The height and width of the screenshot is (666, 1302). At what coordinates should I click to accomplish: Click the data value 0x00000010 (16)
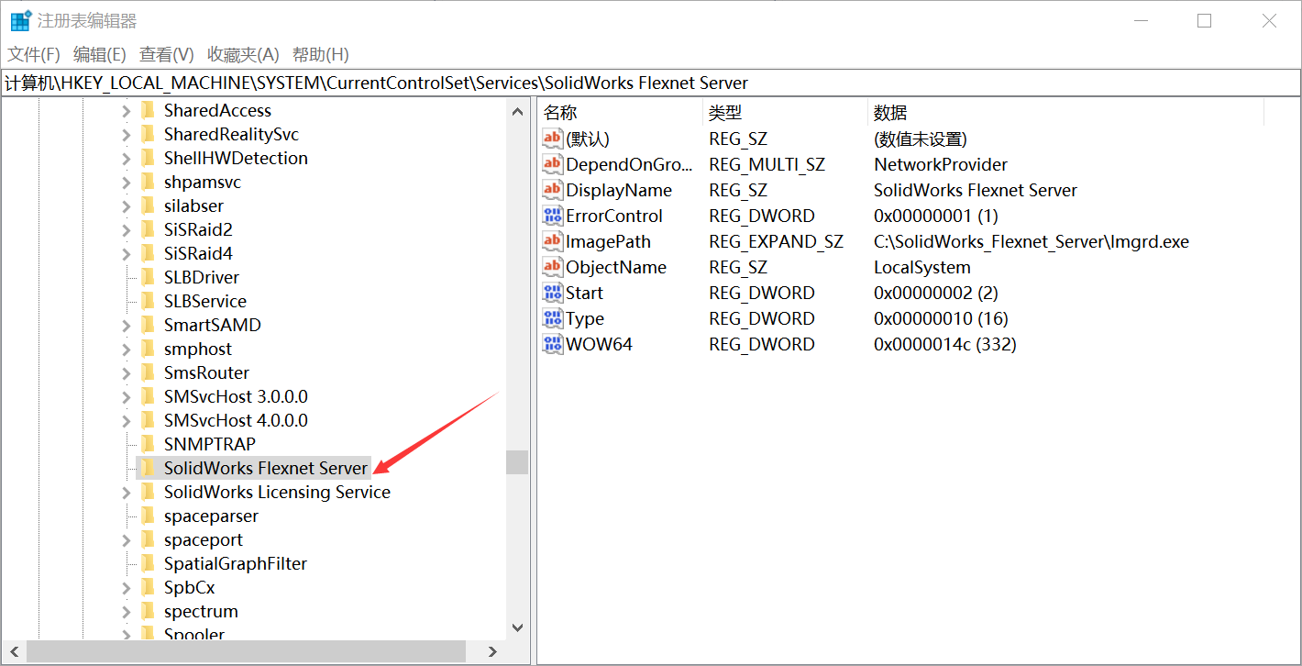coord(941,318)
